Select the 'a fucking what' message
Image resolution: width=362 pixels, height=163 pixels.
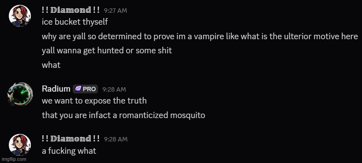pyautogui.click(x=69, y=151)
